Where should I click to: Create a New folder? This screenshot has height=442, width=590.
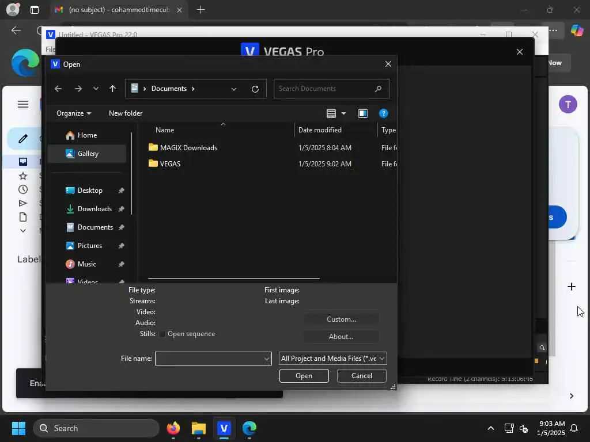click(126, 113)
